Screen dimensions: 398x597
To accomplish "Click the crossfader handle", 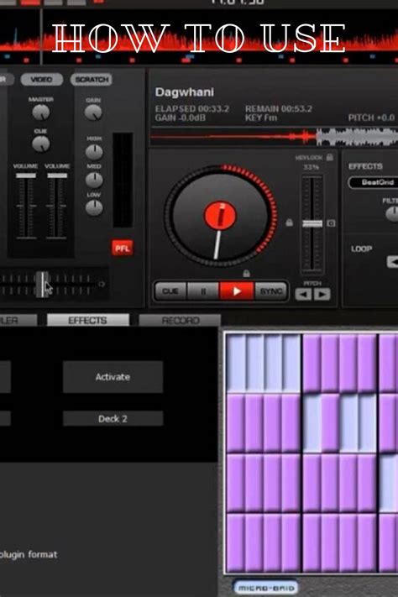I will tap(42, 284).
